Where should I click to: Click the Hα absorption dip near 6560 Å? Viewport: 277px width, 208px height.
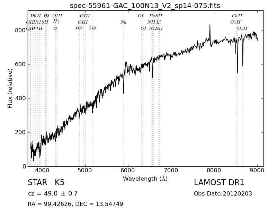pyautogui.click(x=152, y=77)
